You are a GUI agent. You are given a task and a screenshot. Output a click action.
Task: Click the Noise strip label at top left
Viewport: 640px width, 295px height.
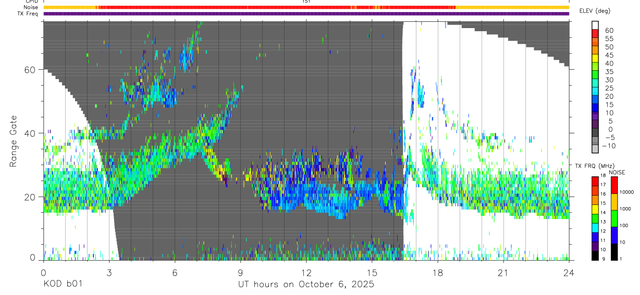point(32,7)
